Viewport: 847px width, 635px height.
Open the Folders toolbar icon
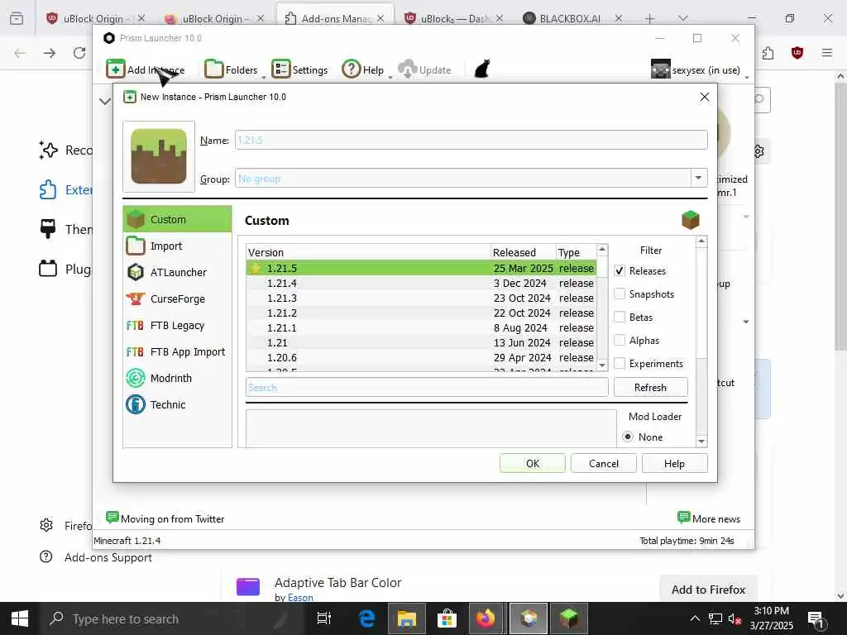(x=214, y=69)
